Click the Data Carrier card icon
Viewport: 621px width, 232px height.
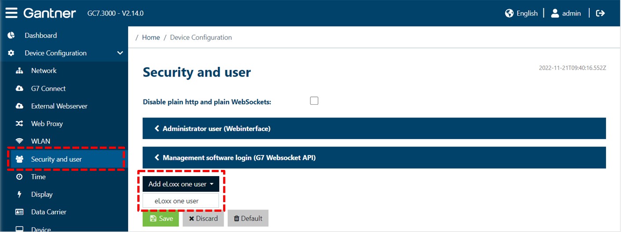pos(19,212)
